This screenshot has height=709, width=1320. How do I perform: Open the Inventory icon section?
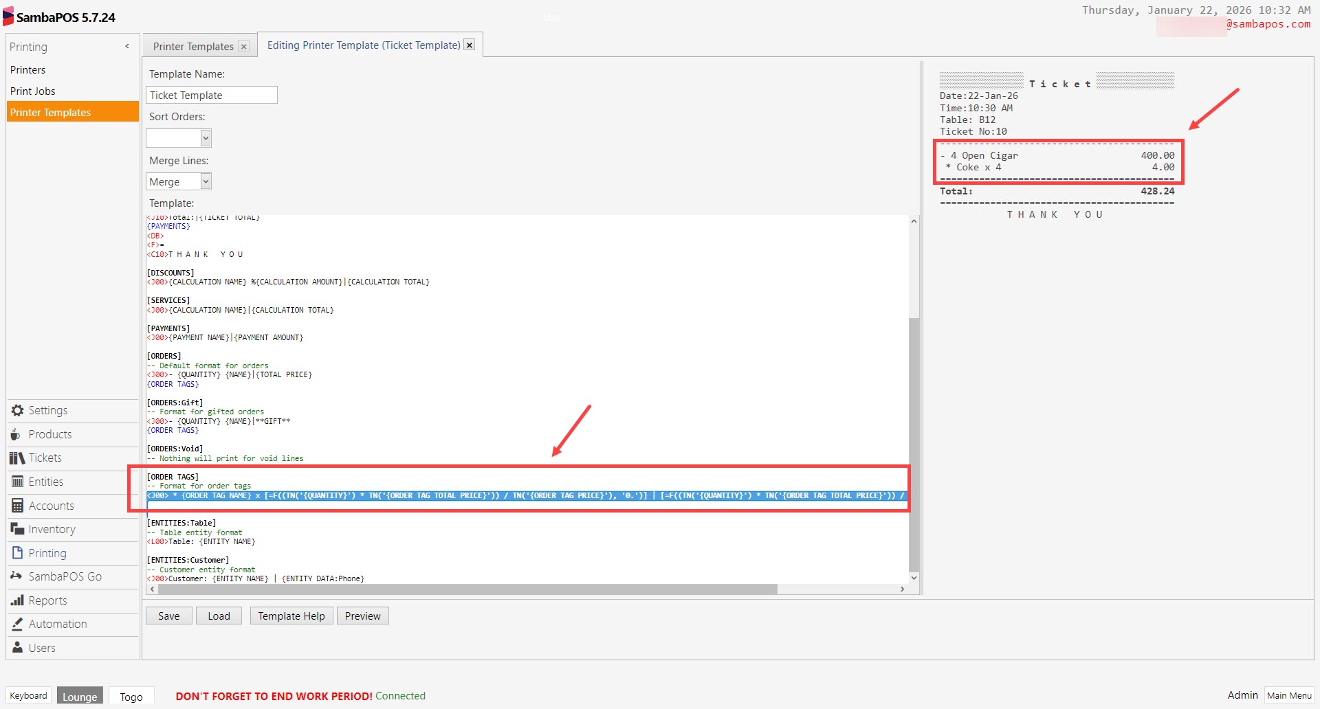[x=17, y=529]
